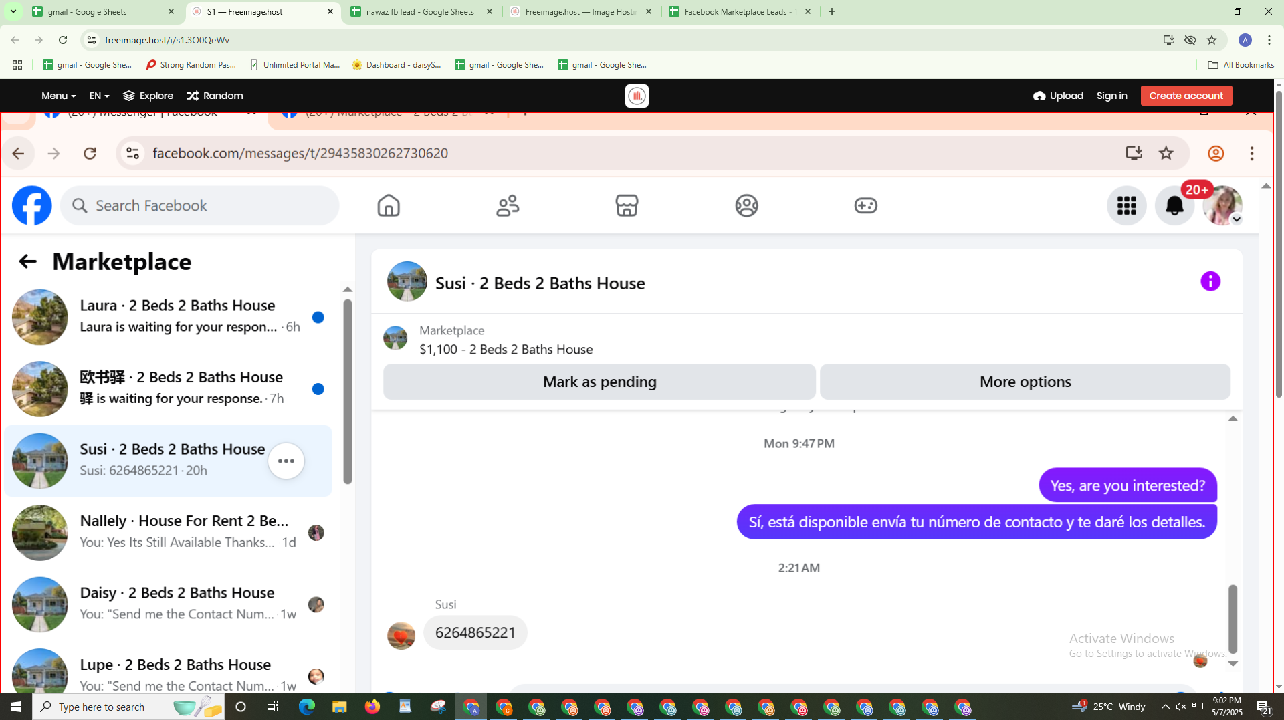Open three-dot options on Susi conversation
This screenshot has height=720, width=1284.
tap(286, 461)
